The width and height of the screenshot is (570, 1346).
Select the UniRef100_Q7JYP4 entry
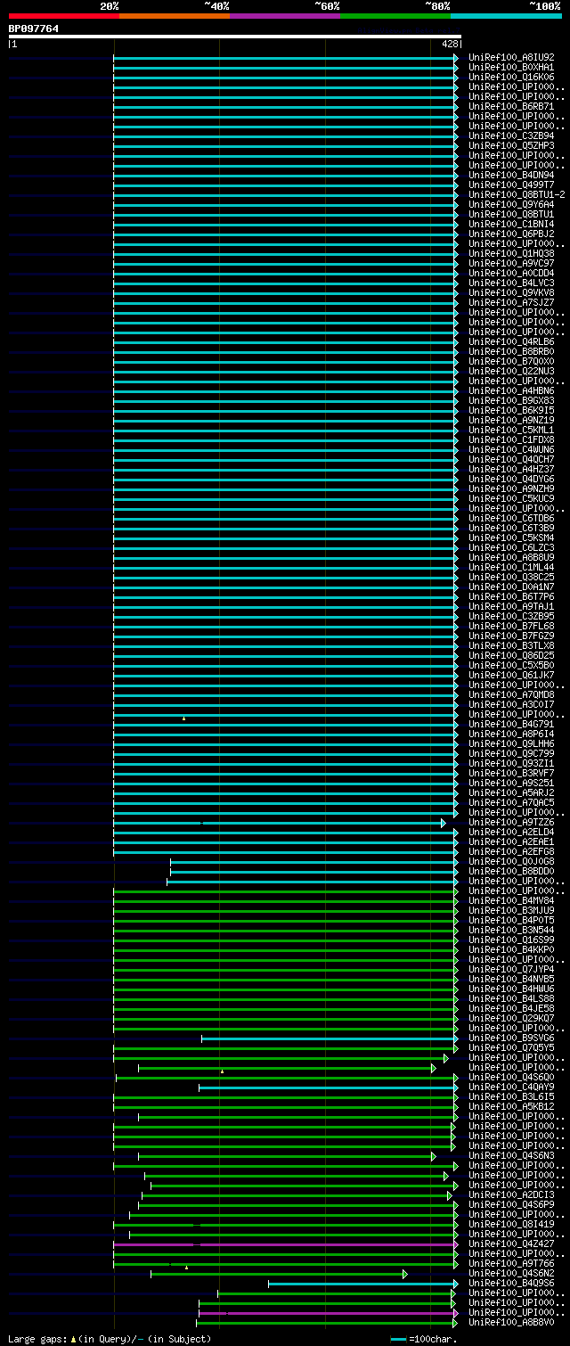(511, 970)
